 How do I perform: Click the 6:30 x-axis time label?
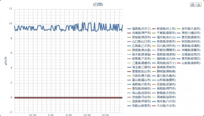tap(69, 115)
